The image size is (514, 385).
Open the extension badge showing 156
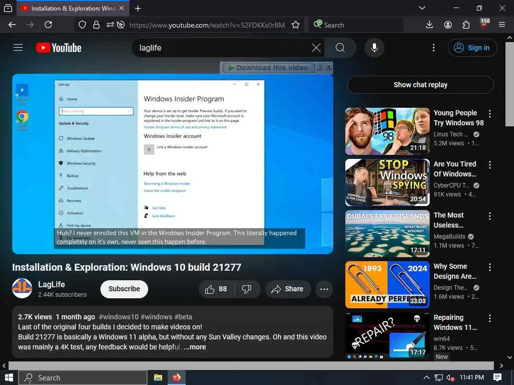coord(484,24)
